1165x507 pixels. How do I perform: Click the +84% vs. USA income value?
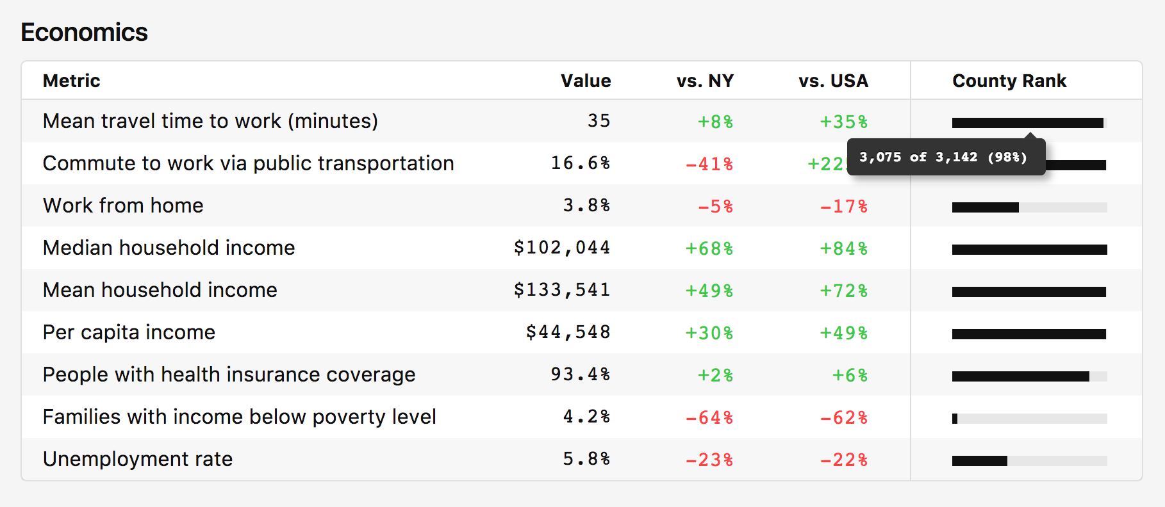(x=845, y=248)
